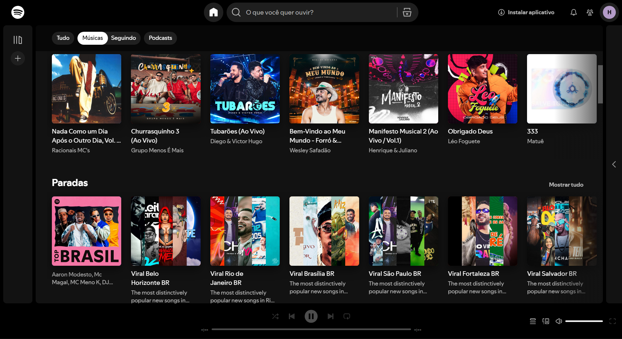Screen dimensions: 622x339
Task: Expand Your Library sidebar icon
Action: coord(18,40)
